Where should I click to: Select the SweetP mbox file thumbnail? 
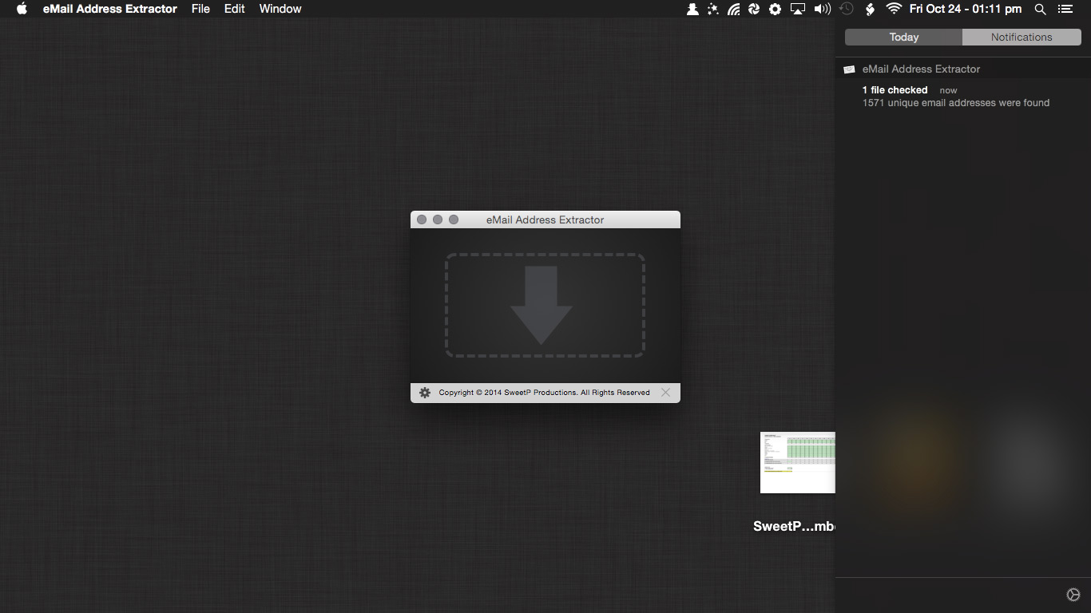click(797, 462)
